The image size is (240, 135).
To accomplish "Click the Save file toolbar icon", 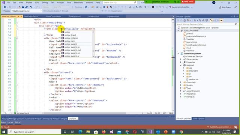I will click(x=23, y=7).
